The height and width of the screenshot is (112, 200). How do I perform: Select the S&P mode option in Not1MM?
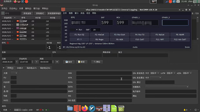[x=88, y=30]
